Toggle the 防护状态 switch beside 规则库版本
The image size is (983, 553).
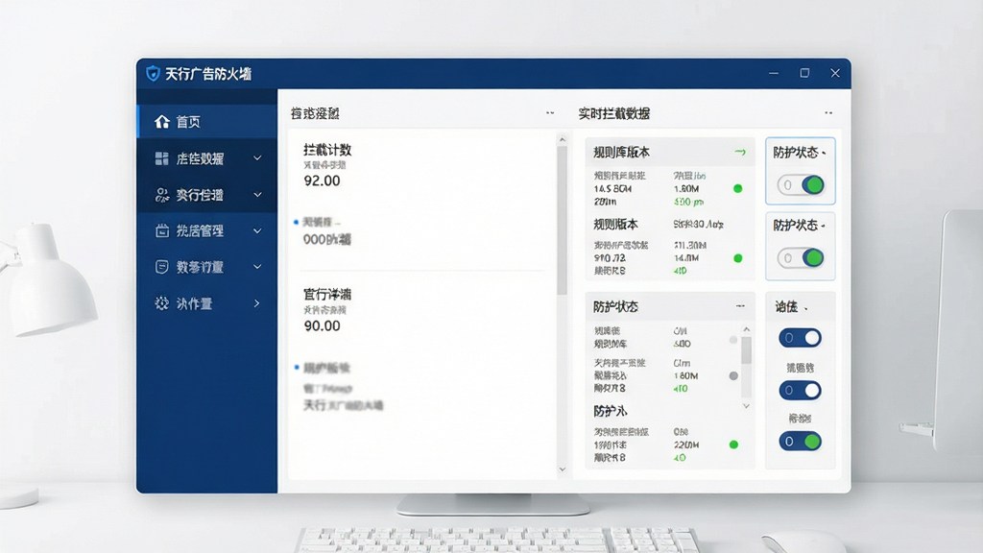[801, 185]
